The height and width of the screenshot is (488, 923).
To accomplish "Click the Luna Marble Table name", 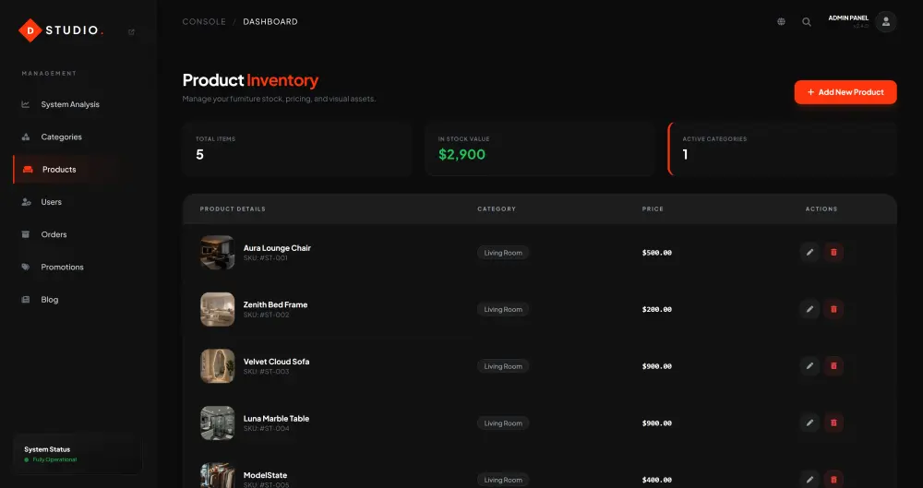I will pyautogui.click(x=276, y=419).
